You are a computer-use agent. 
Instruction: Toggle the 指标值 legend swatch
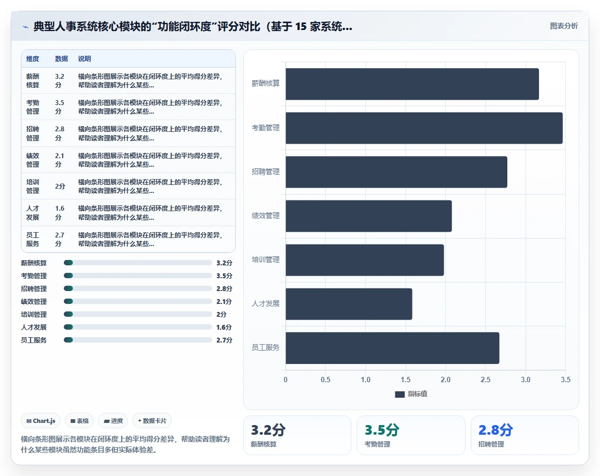coord(400,394)
